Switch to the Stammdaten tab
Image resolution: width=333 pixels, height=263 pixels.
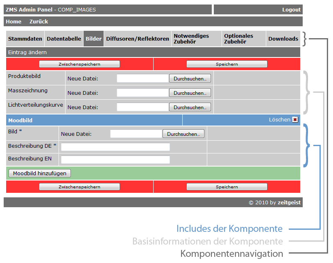(x=25, y=39)
